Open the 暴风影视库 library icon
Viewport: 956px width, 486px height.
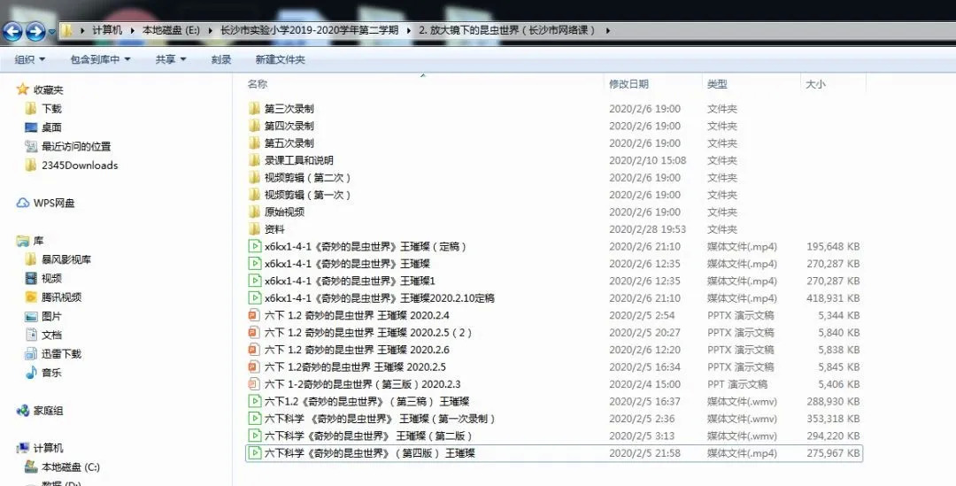point(31,259)
